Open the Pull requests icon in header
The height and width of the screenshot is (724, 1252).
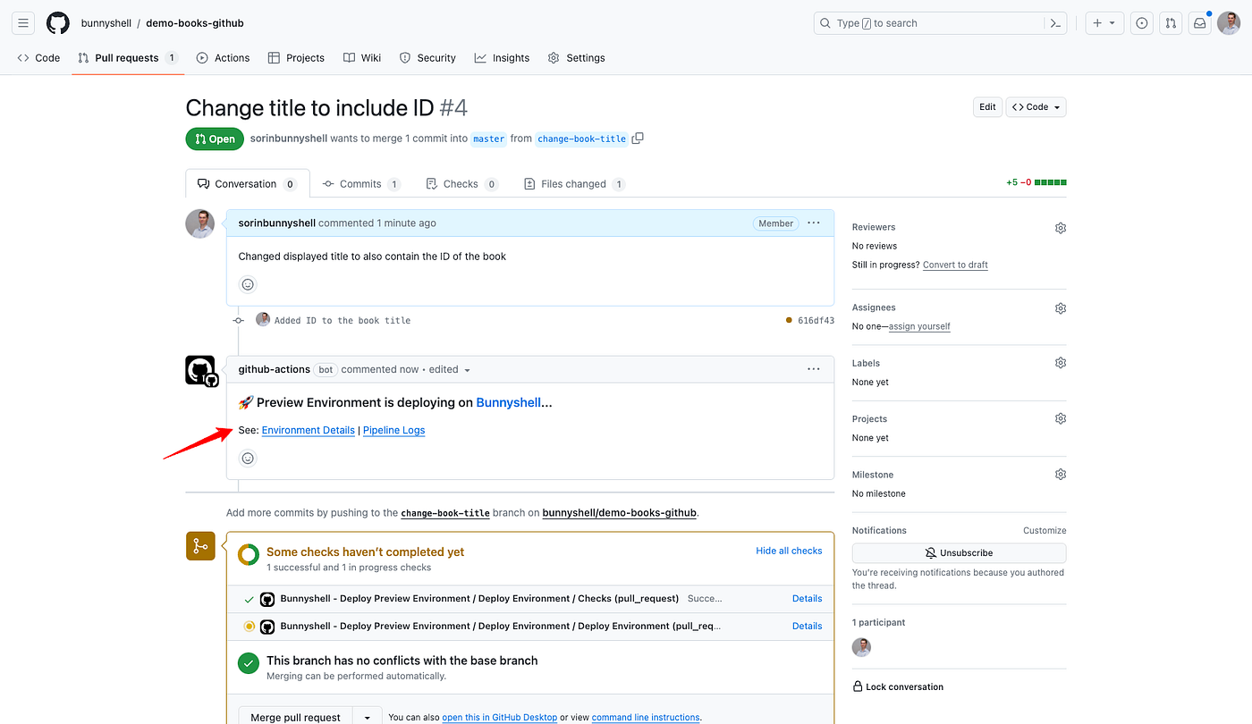point(1170,23)
